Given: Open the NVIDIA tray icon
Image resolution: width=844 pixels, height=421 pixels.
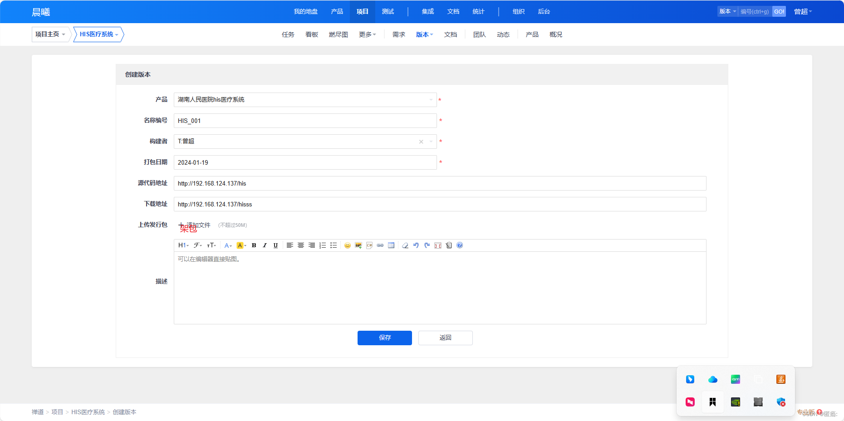Looking at the screenshot, I should [x=736, y=402].
